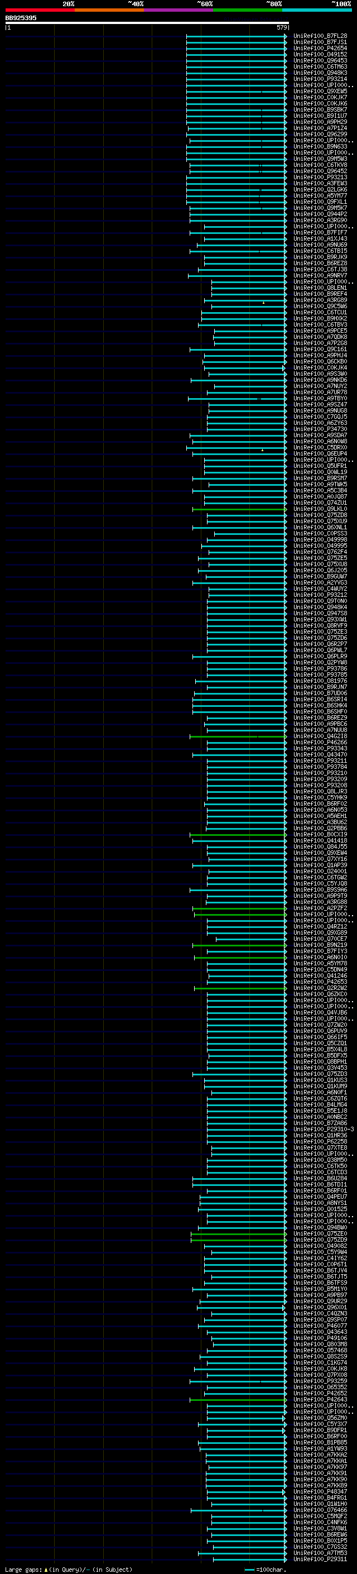Viewport: 357px width, 1574px height.
Task: Select row label UniRef100_C5DRX0
Action: point(320,447)
